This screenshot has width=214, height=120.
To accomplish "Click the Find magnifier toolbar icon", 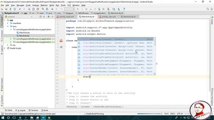I will (x=43, y=9).
